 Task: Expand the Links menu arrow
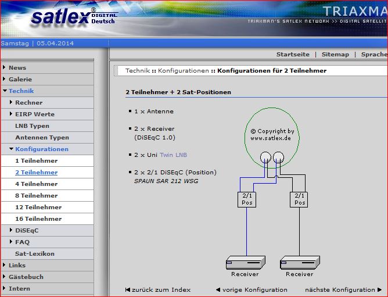coord(4,265)
